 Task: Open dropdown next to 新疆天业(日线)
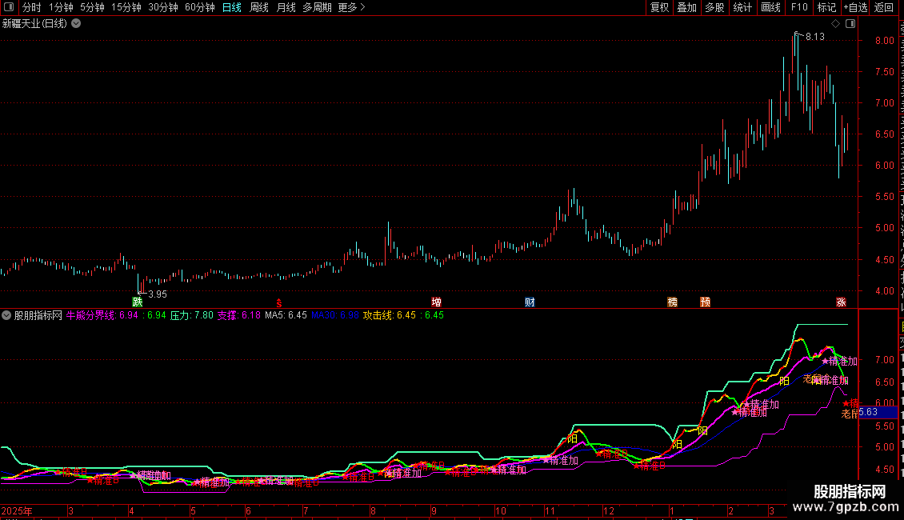click(76, 24)
